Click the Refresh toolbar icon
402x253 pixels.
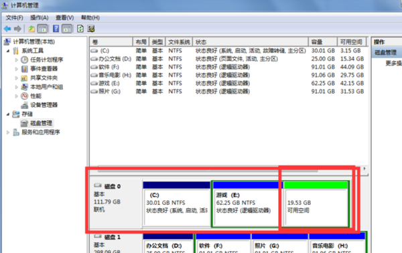(80, 29)
